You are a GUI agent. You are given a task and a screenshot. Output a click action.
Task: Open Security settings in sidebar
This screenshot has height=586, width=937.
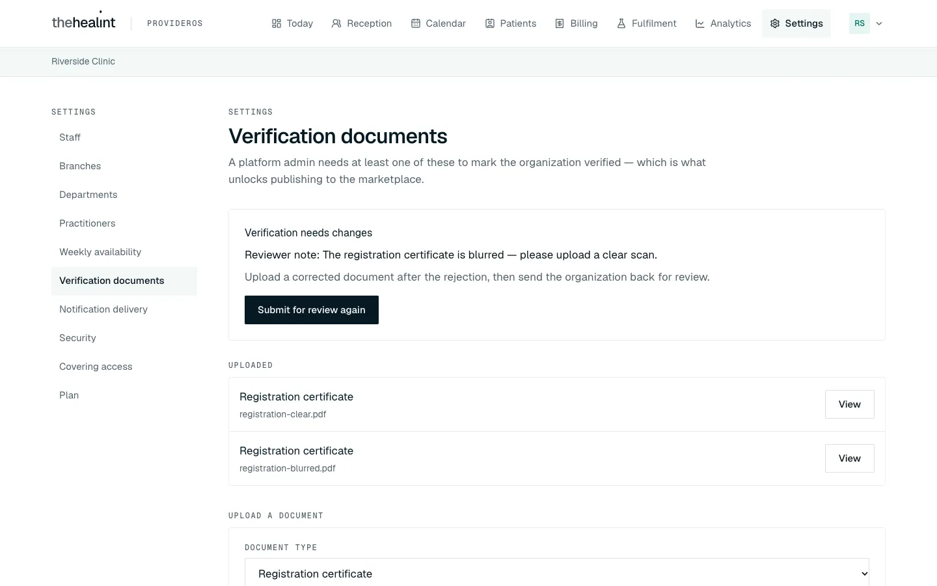click(124, 338)
